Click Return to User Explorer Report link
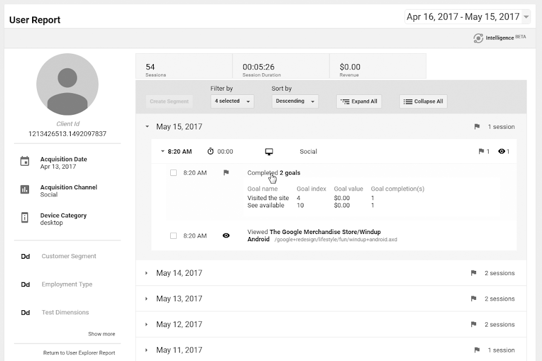Viewport: 542px width, 361px height. [x=79, y=353]
